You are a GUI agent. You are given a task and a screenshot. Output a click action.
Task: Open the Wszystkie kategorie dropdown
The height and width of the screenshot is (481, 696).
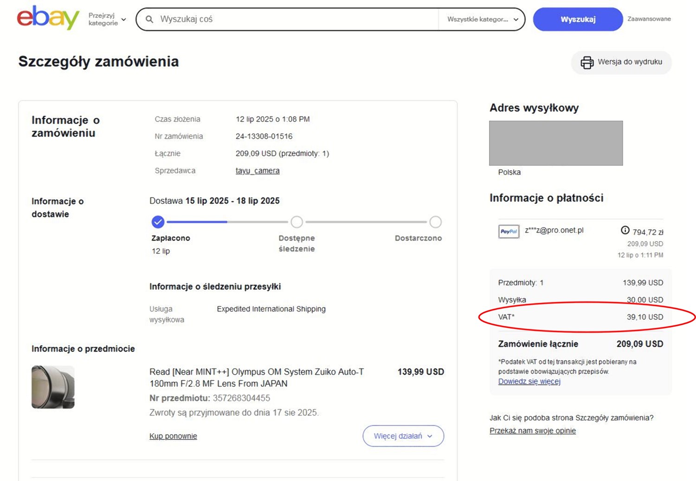point(482,19)
